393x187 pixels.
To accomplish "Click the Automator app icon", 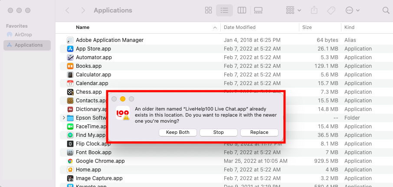I will click(x=70, y=57).
